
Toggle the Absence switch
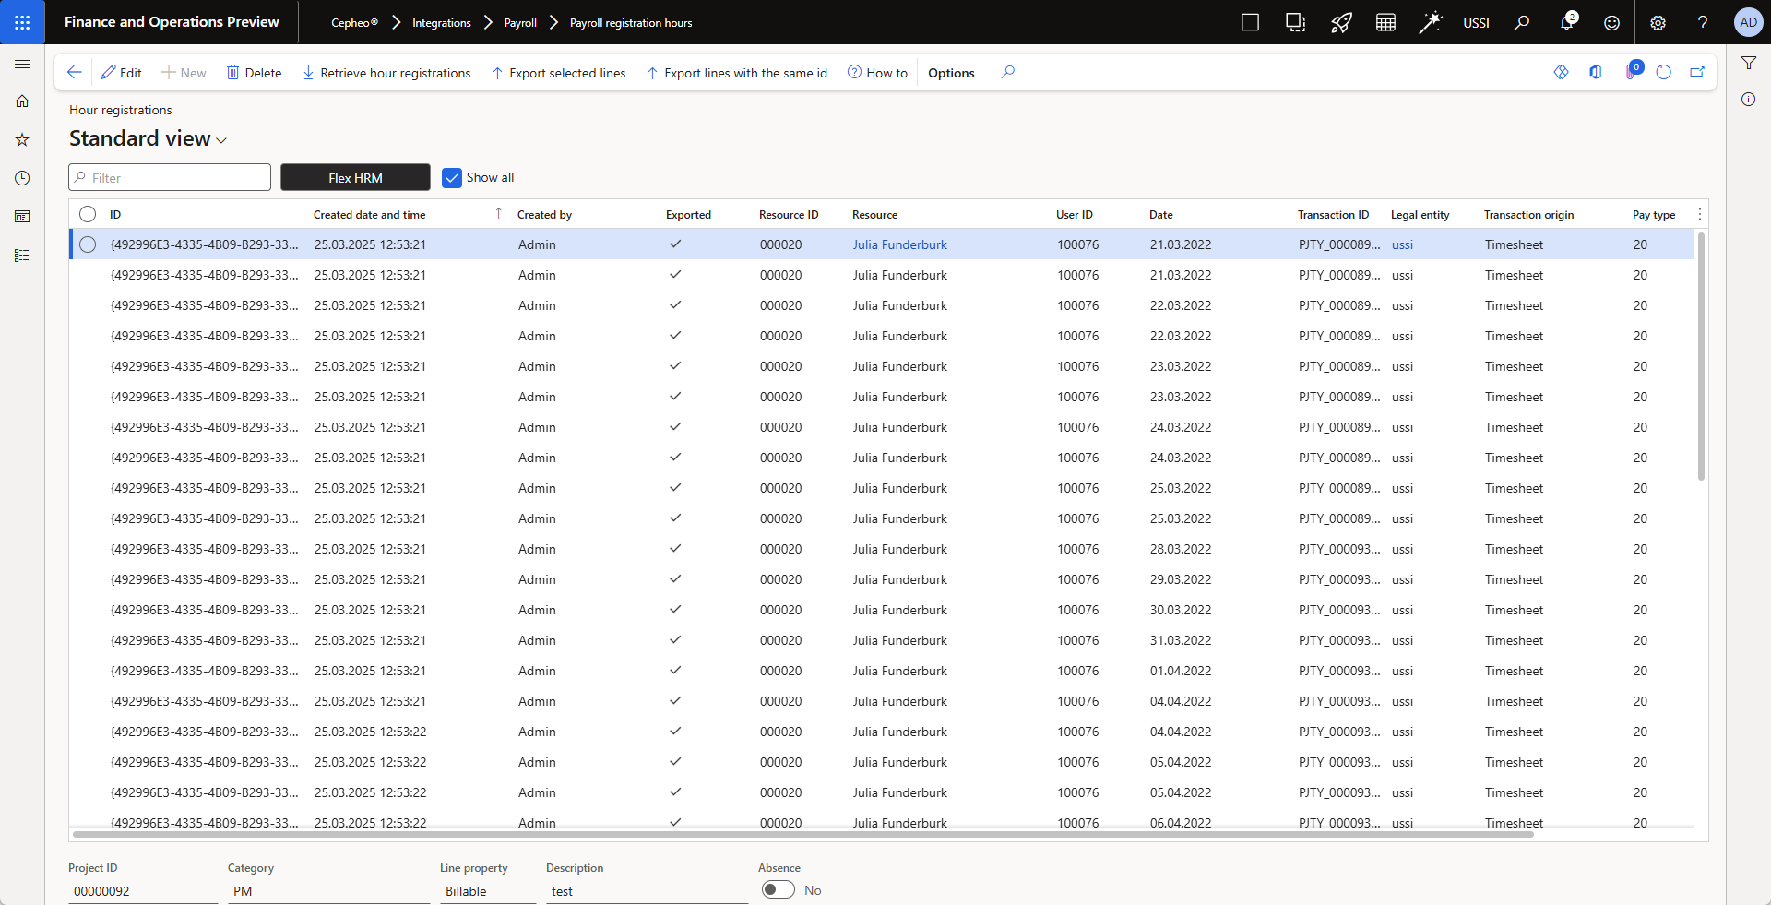pos(778,889)
